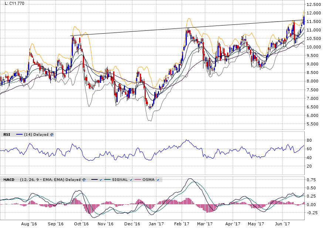Click the teal SIGNAL line color swatch
The height and width of the screenshot is (229, 324).
coord(107,180)
